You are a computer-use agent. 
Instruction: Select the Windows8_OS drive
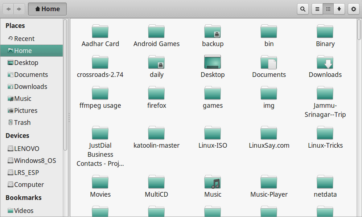(32, 161)
